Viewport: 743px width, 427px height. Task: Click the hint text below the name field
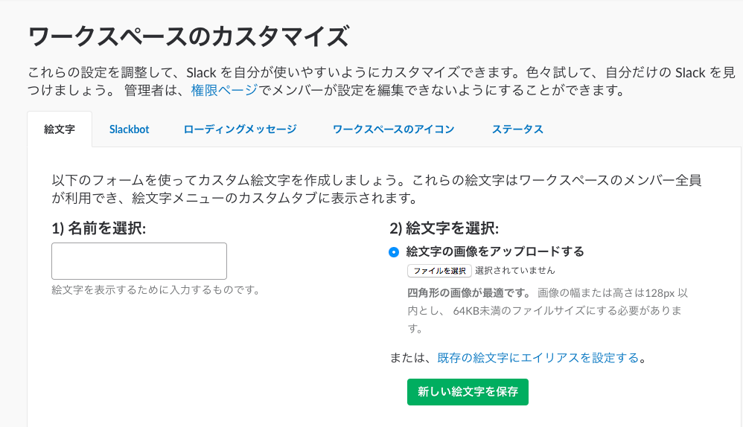pyautogui.click(x=156, y=289)
